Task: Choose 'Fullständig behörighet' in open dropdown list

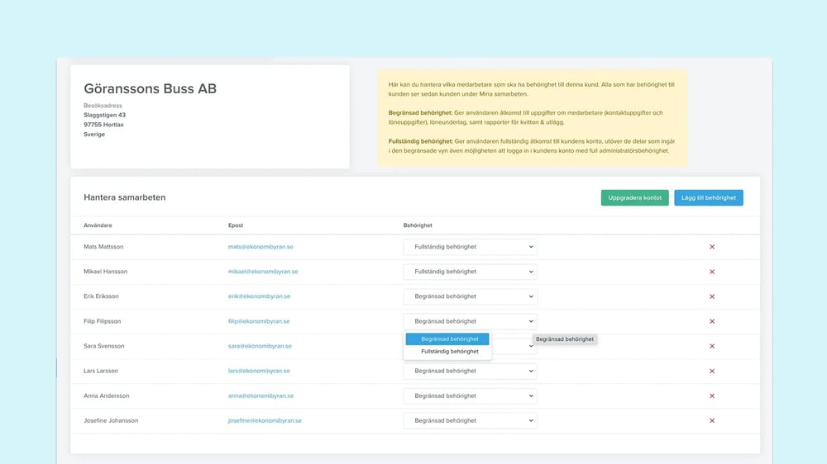Action: click(449, 352)
